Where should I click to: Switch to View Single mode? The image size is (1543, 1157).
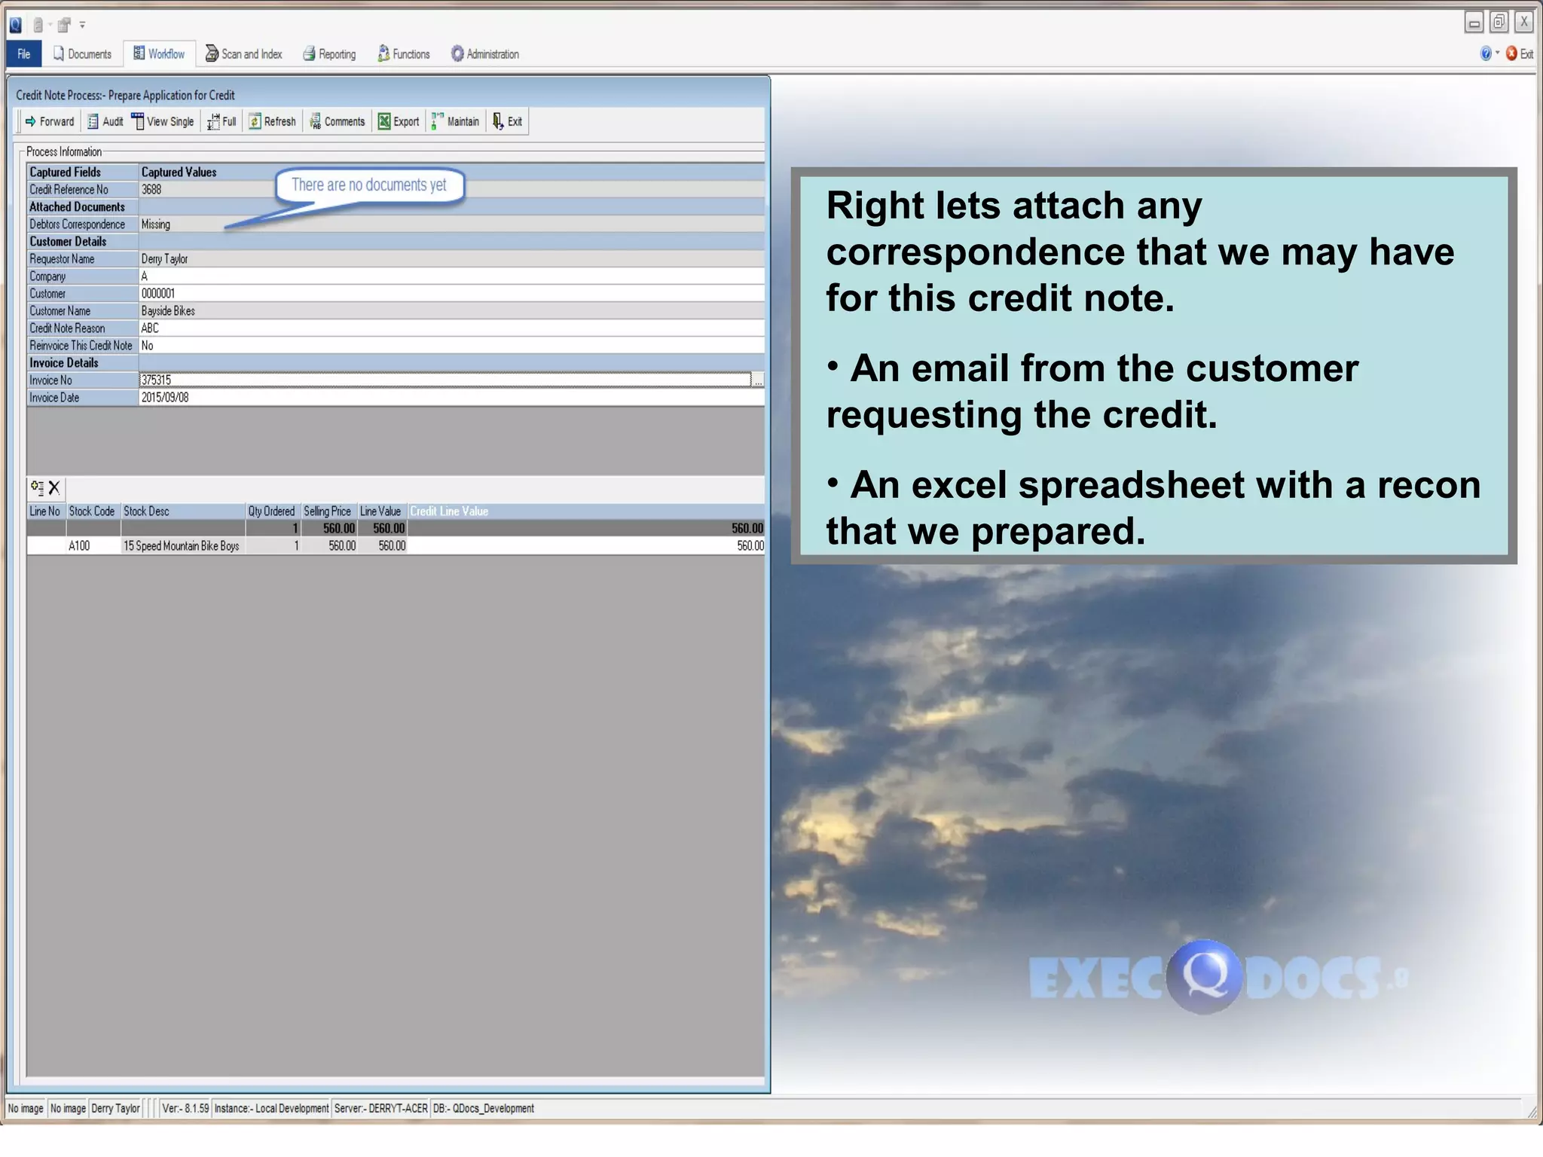[163, 122]
